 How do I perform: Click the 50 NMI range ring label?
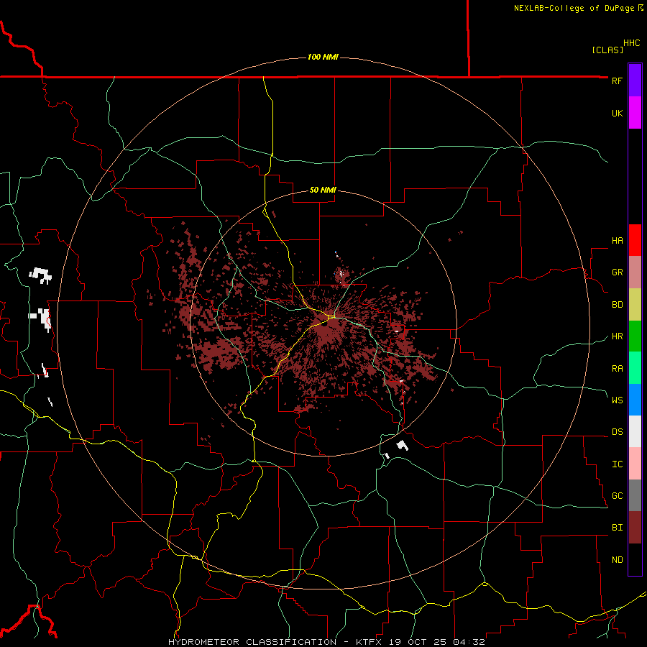(323, 190)
